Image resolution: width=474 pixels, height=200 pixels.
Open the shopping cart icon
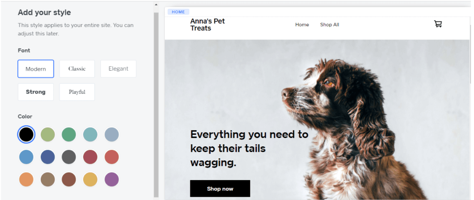pyautogui.click(x=438, y=24)
